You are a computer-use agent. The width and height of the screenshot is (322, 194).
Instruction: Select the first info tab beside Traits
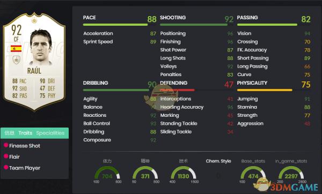(10, 133)
